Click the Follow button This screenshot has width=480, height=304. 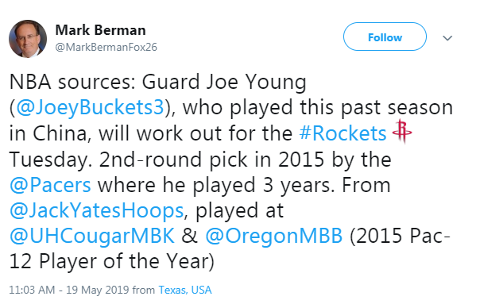[385, 37]
